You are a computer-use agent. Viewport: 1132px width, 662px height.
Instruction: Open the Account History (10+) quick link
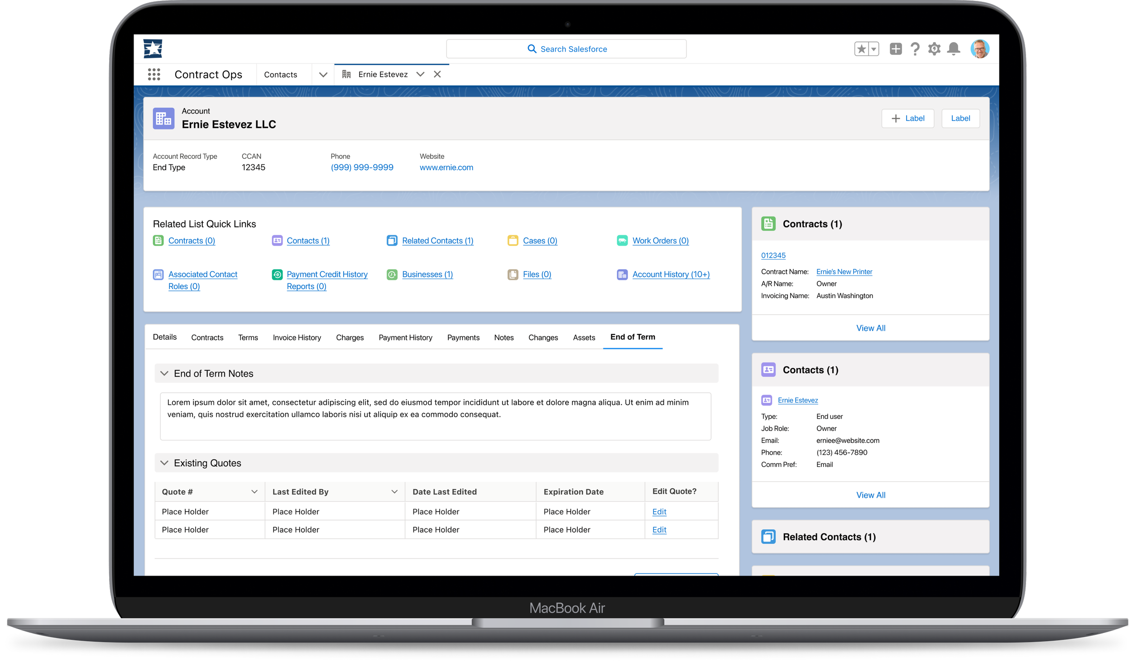671,274
